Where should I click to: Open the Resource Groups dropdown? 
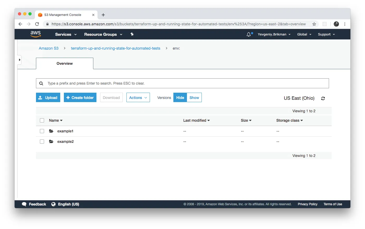(x=103, y=34)
